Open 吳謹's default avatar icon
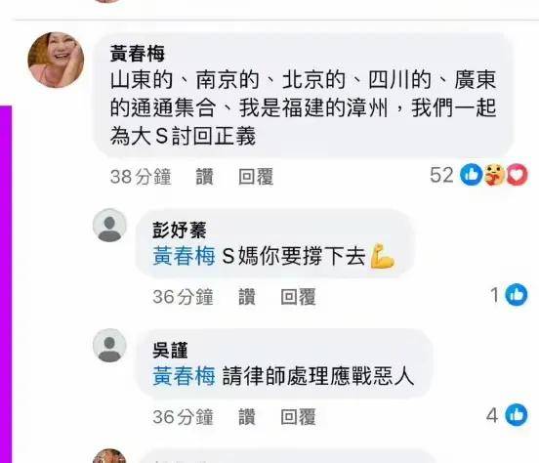 coord(109,346)
